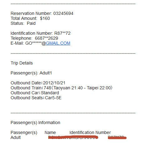Click the Passenger(s) Information heading
Screen dimensions: 167x143
tap(35, 123)
